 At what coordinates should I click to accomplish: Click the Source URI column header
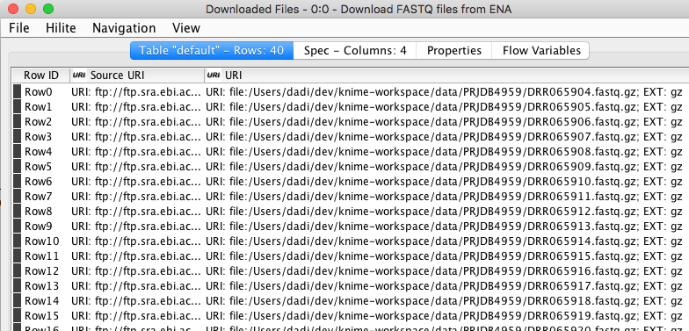pyautogui.click(x=137, y=76)
